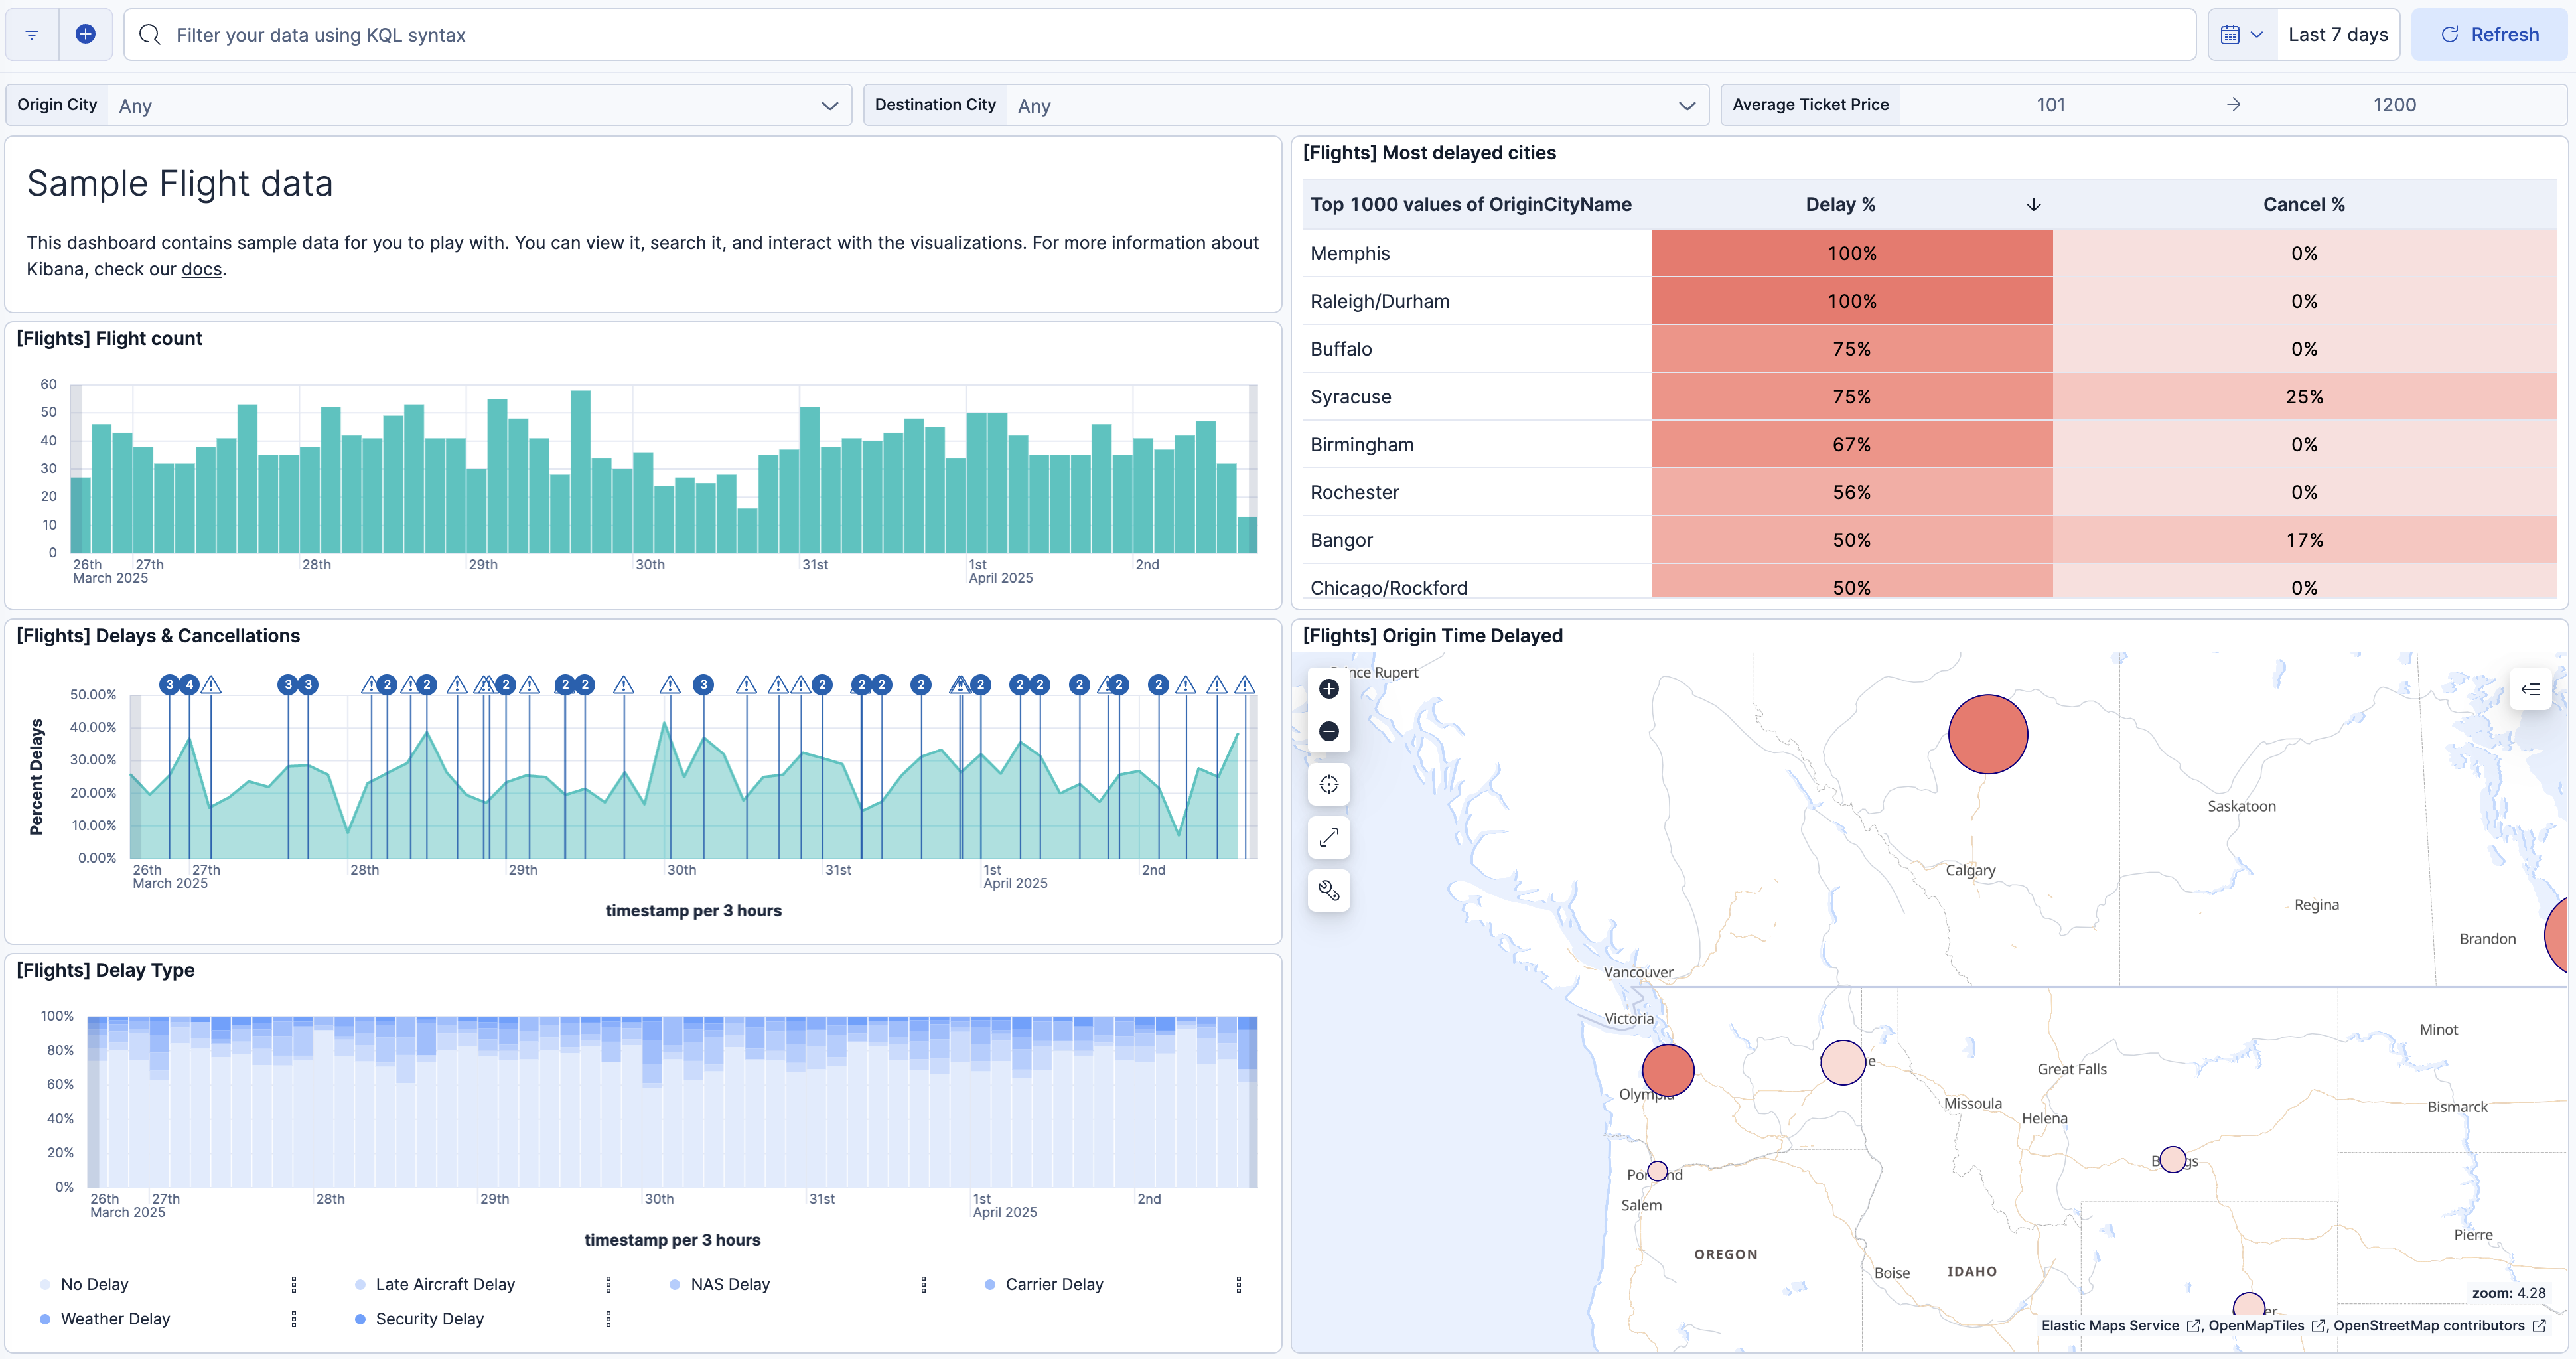Click the filter menu icon beside query bar
The width and height of the screenshot is (2576, 1359).
tap(32, 35)
